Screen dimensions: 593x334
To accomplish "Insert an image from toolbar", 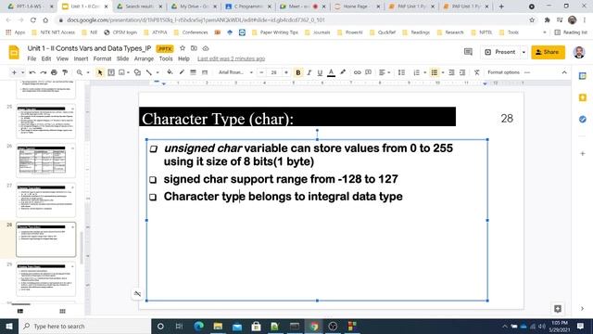I will pos(121,72).
